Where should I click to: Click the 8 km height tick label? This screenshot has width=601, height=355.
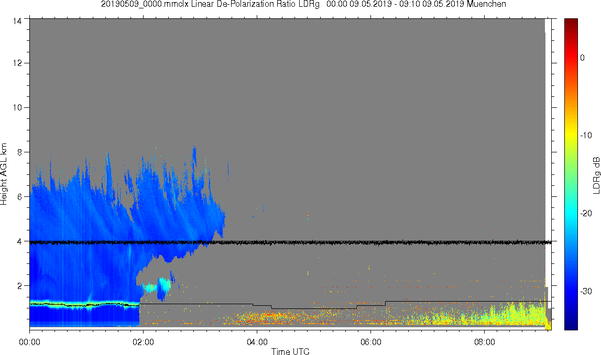pos(19,152)
